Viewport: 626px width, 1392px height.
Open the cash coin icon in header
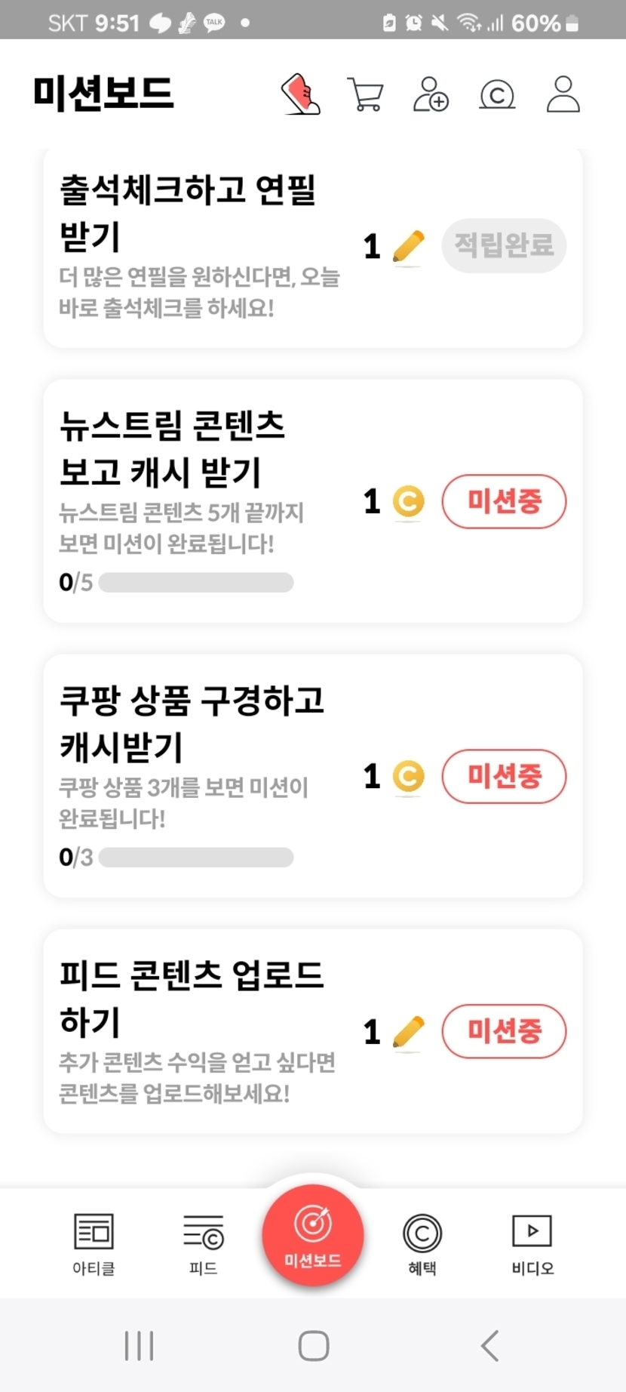497,94
